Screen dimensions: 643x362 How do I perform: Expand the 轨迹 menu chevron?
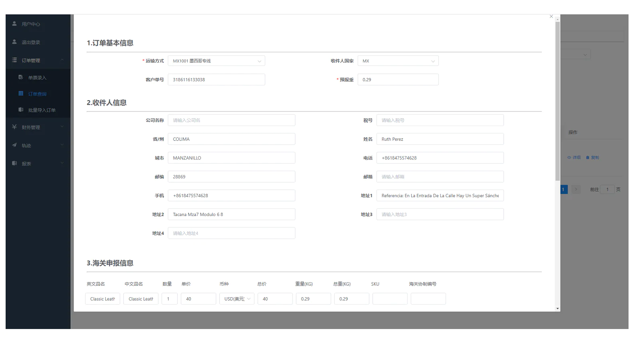pyautogui.click(x=62, y=145)
